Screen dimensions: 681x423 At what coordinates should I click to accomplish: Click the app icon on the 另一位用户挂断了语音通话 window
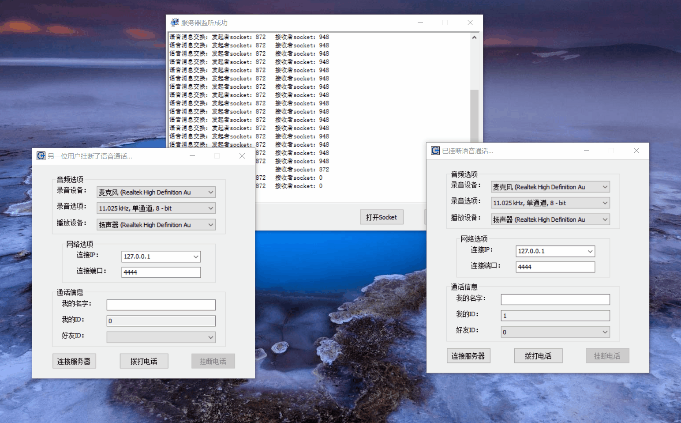click(40, 155)
